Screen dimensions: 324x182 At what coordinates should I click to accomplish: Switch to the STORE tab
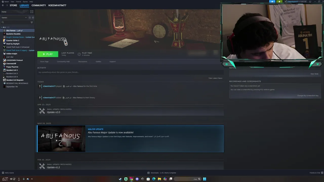pyautogui.click(x=13, y=5)
